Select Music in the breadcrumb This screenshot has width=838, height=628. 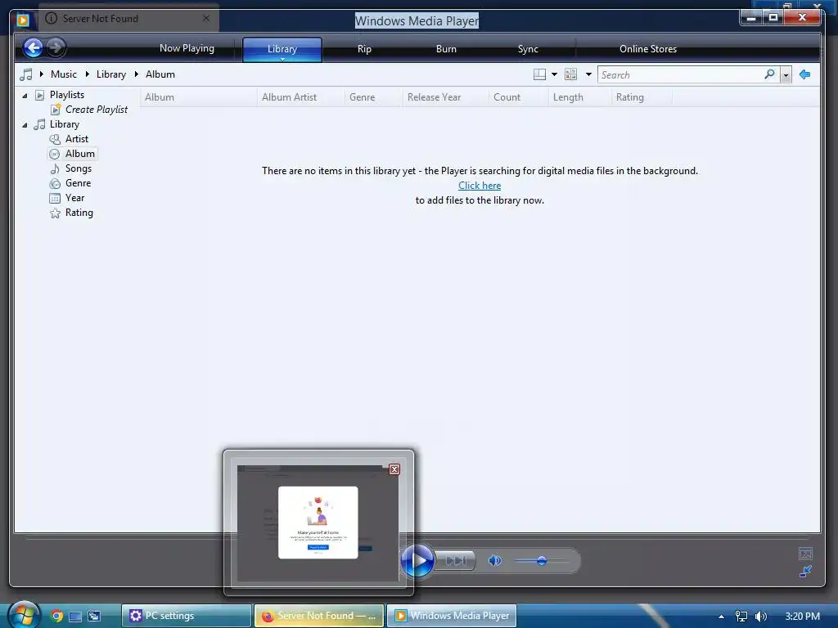[64, 74]
